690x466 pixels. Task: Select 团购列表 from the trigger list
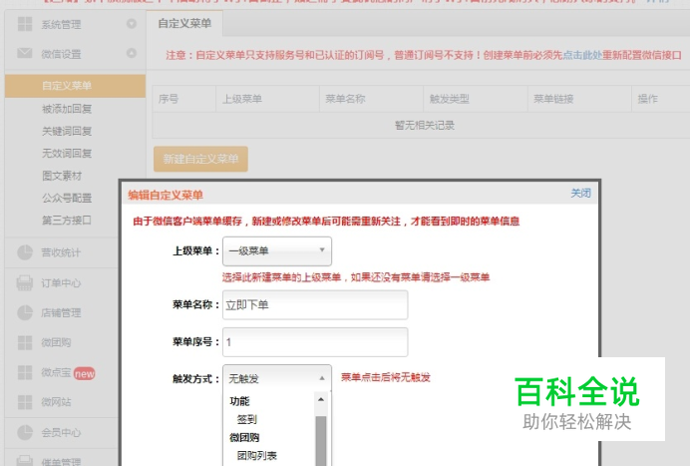click(x=256, y=456)
